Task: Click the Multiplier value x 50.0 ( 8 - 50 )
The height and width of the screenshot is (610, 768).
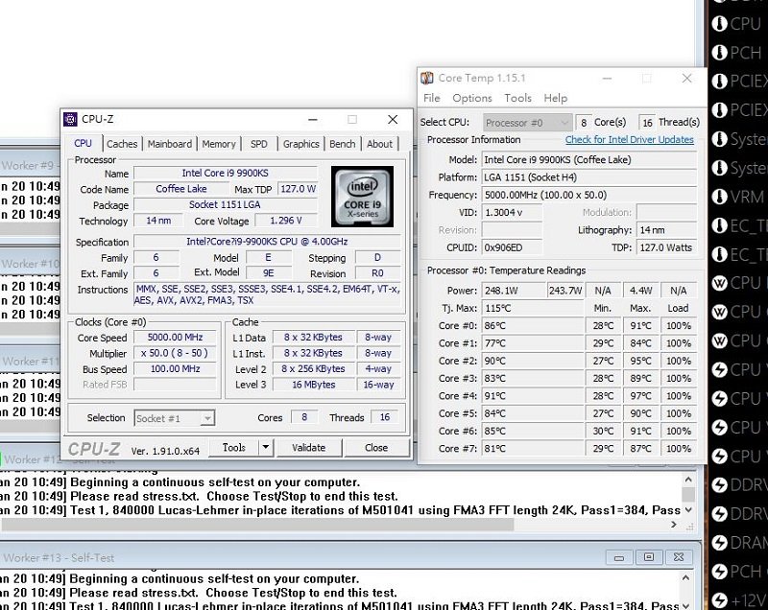Action: (175, 353)
